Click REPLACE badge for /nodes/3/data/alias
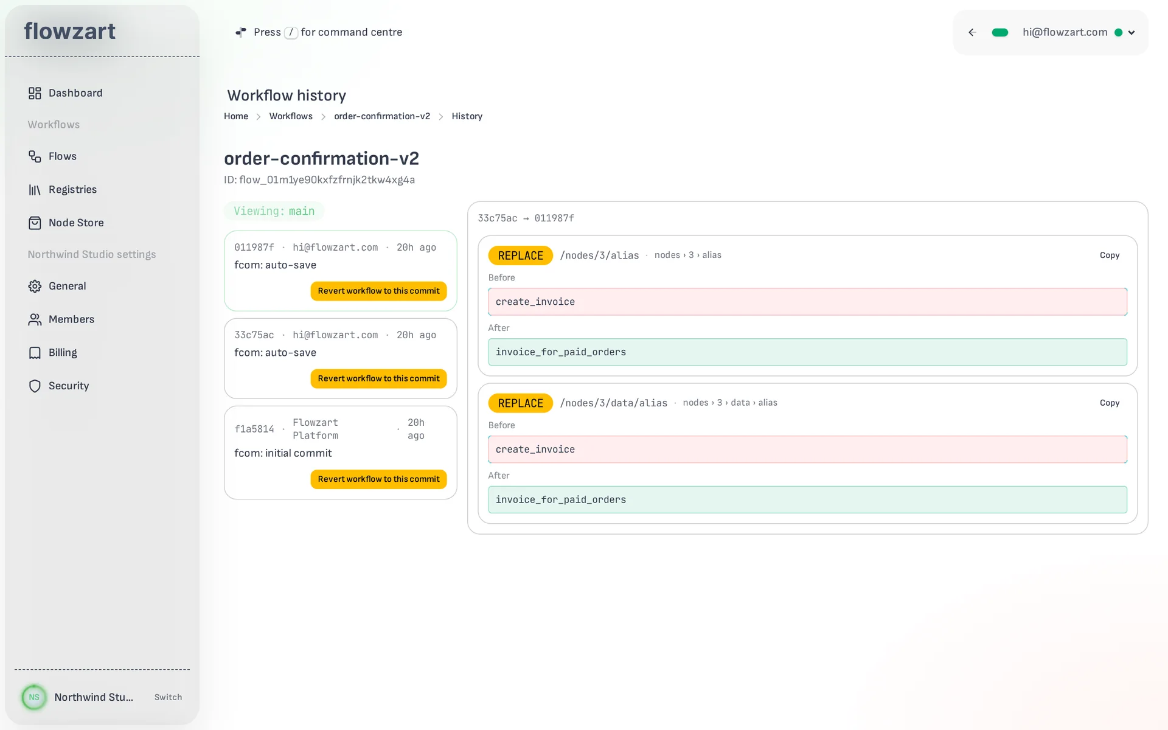The height and width of the screenshot is (730, 1168). point(521,403)
